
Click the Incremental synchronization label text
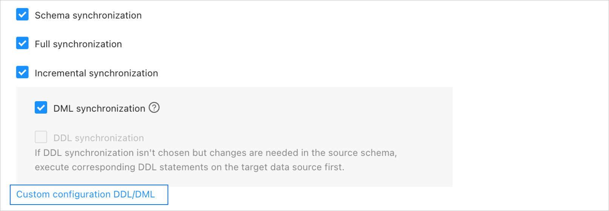tap(96, 73)
